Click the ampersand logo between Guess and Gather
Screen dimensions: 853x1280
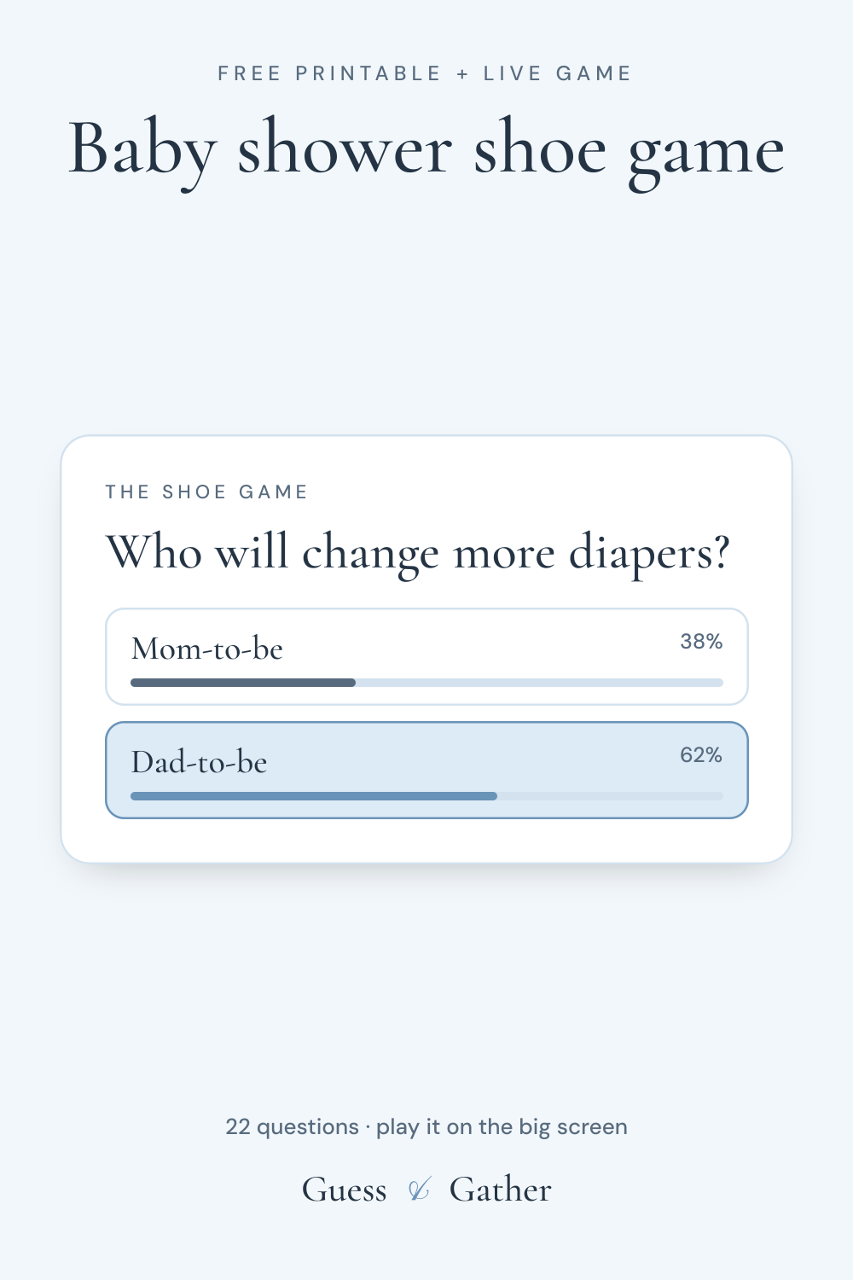point(418,1190)
